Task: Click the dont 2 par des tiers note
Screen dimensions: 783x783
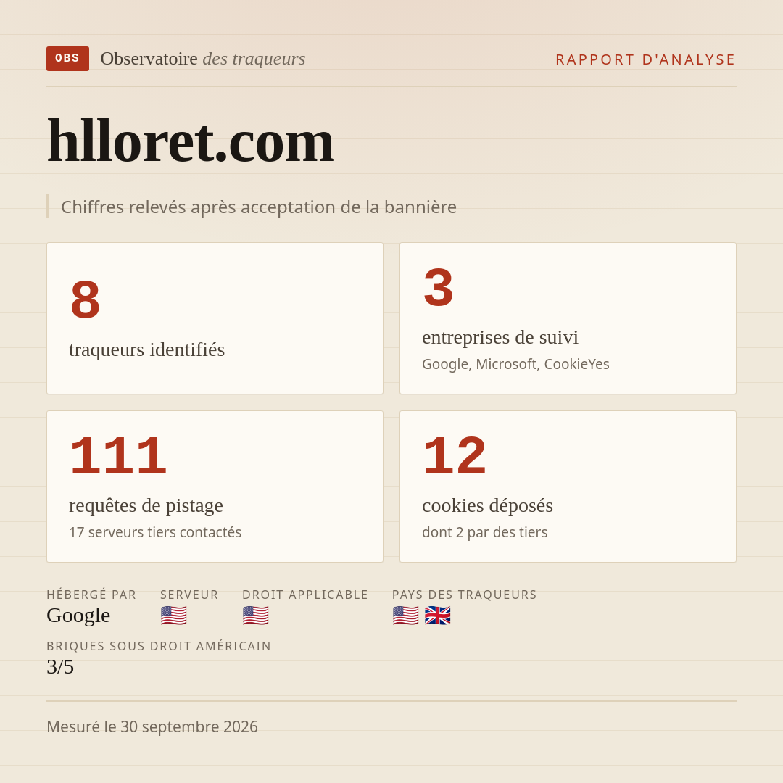Action: 485,532
